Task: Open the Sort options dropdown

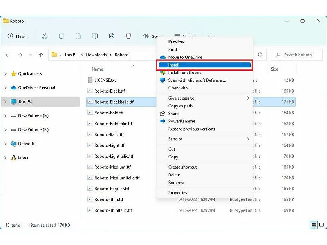Action: [154, 36]
